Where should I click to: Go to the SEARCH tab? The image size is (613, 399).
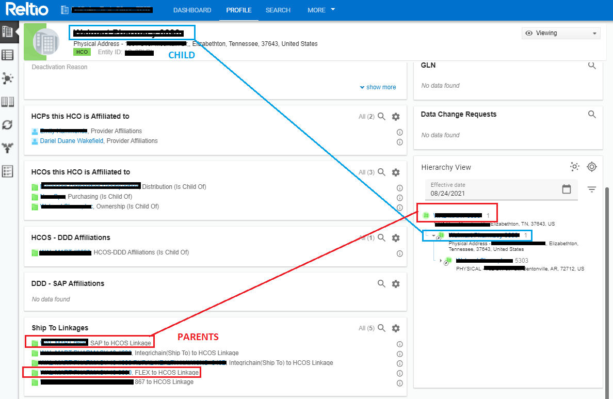[x=278, y=10]
